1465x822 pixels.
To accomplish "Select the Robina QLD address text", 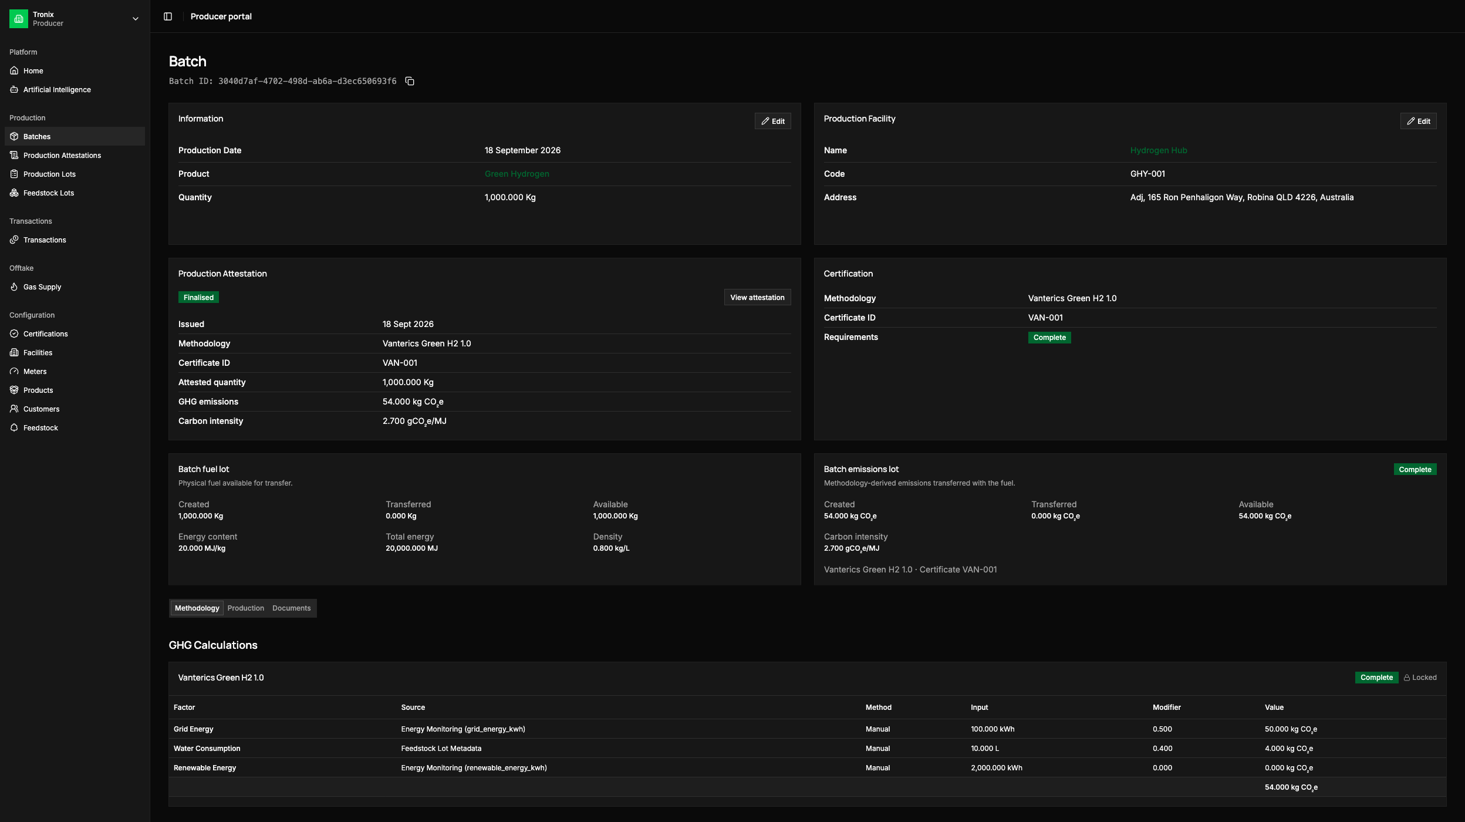I will 1241,197.
